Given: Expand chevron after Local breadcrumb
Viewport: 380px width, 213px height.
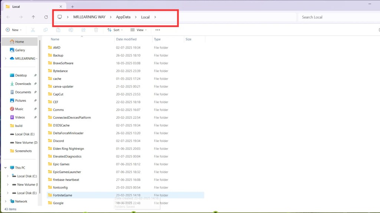Looking at the screenshot, I should pos(155,17).
